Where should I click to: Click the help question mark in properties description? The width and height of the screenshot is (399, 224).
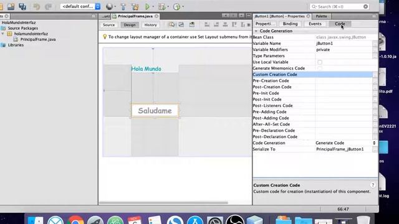pyautogui.click(x=373, y=185)
